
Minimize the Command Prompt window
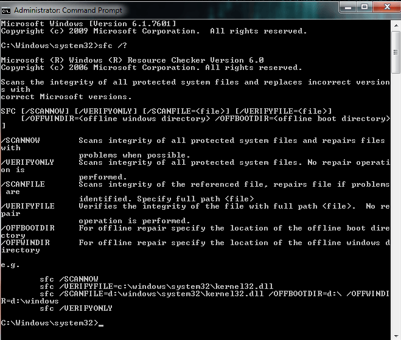pos(348,7)
